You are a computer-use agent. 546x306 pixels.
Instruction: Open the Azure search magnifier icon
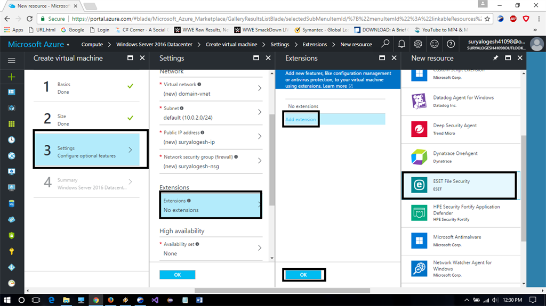pos(385,44)
